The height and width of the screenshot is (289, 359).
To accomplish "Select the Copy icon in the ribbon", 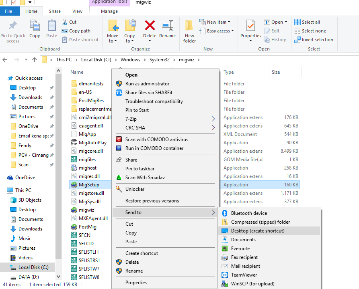I will point(35,30).
